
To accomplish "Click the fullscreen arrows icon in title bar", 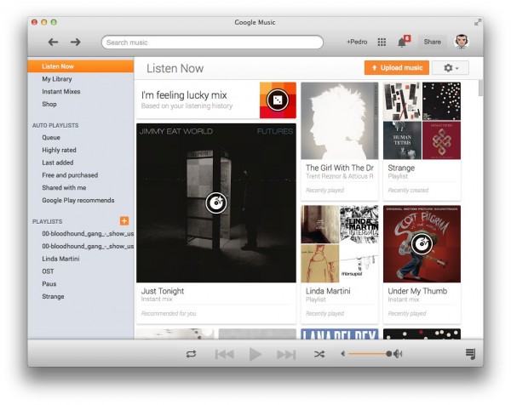I will tap(478, 22).
